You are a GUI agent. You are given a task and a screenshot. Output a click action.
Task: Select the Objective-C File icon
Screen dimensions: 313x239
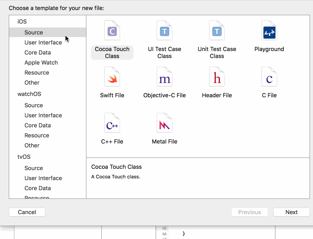pyautogui.click(x=165, y=77)
